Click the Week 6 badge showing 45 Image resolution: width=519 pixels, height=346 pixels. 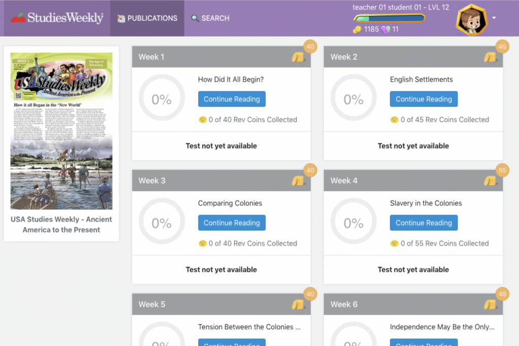pyautogui.click(x=502, y=294)
